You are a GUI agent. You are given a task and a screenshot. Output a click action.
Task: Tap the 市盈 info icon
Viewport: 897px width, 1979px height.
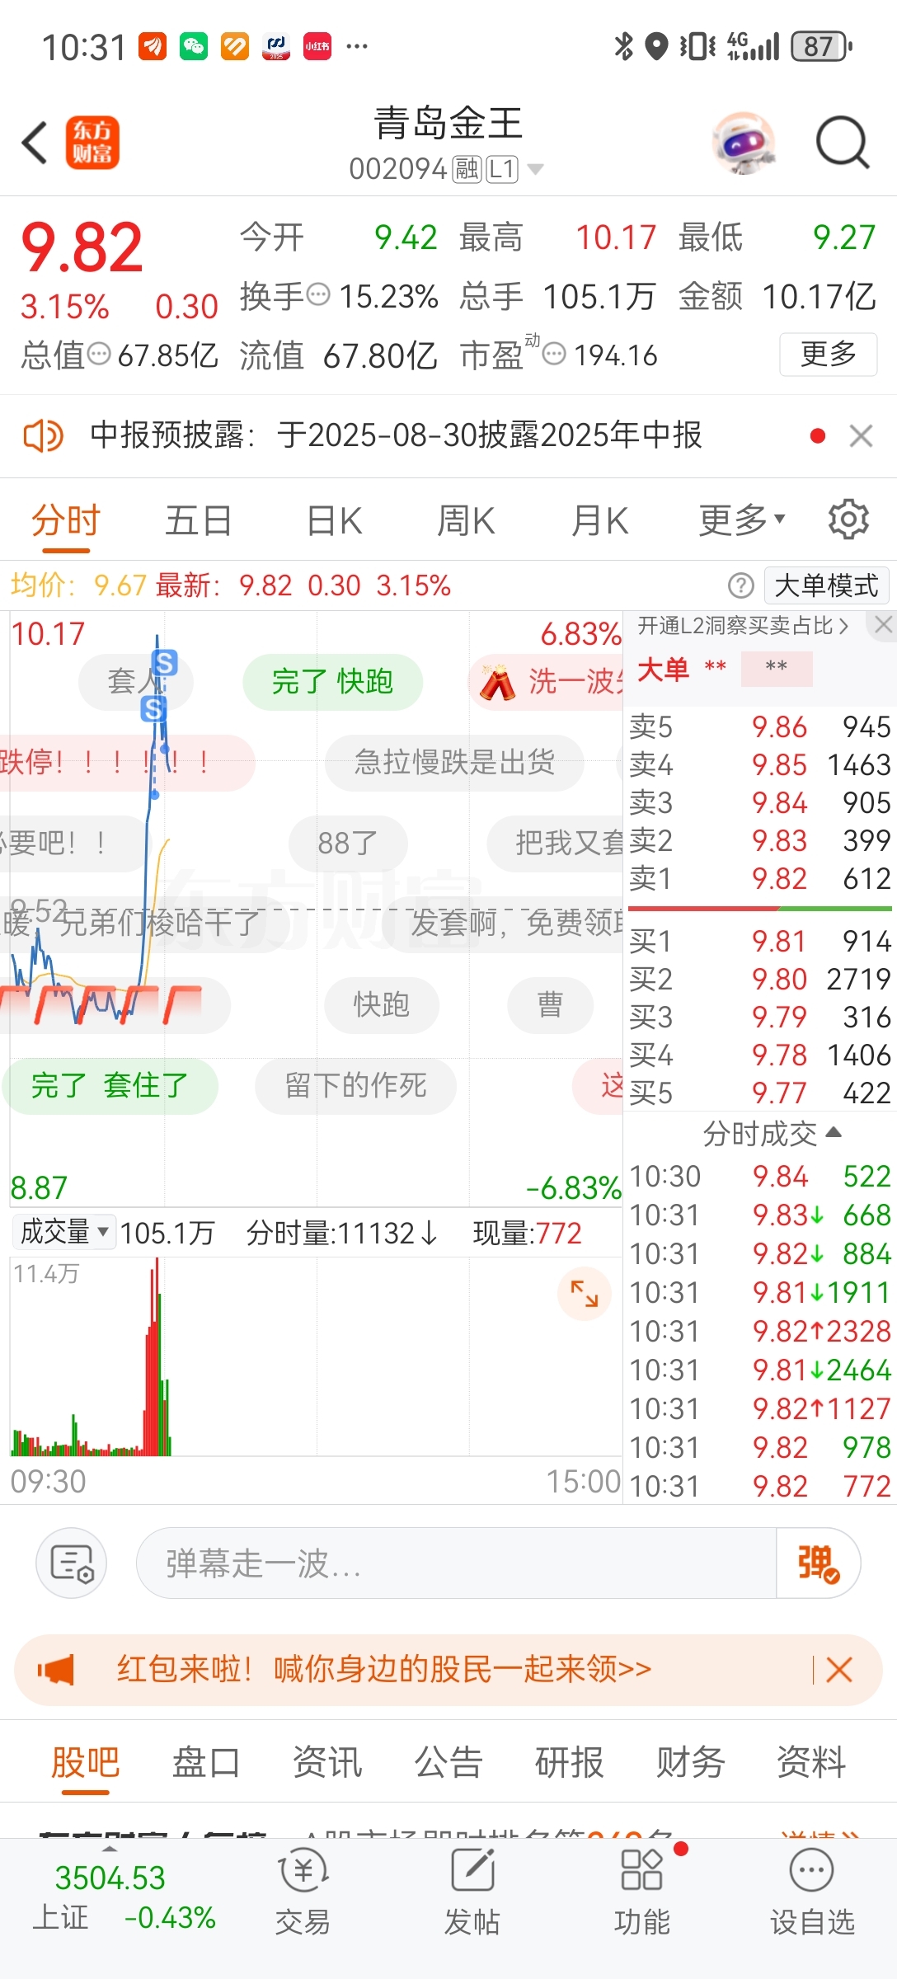tap(554, 355)
